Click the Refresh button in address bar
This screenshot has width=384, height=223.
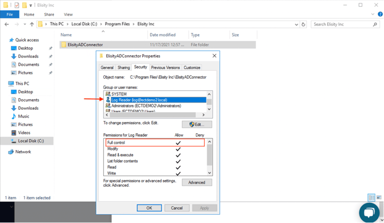coord(304,24)
